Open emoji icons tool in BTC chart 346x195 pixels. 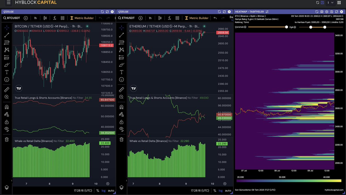(x=7, y=79)
